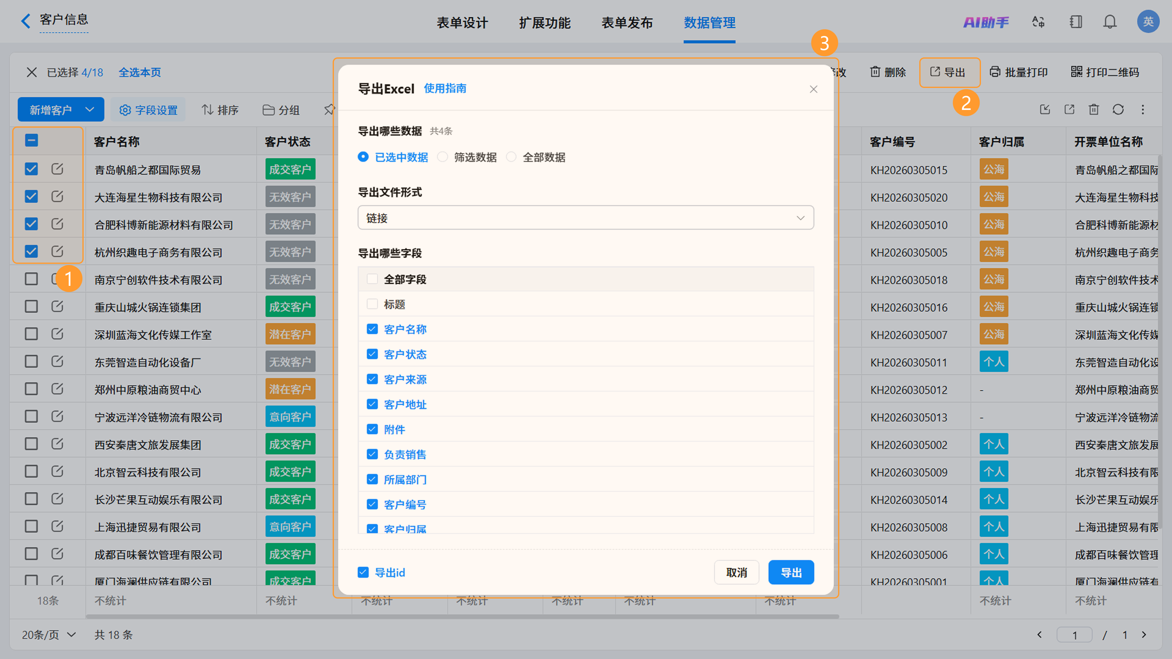Open the 分组 grouping options
The height and width of the screenshot is (659, 1172).
[x=281, y=110]
